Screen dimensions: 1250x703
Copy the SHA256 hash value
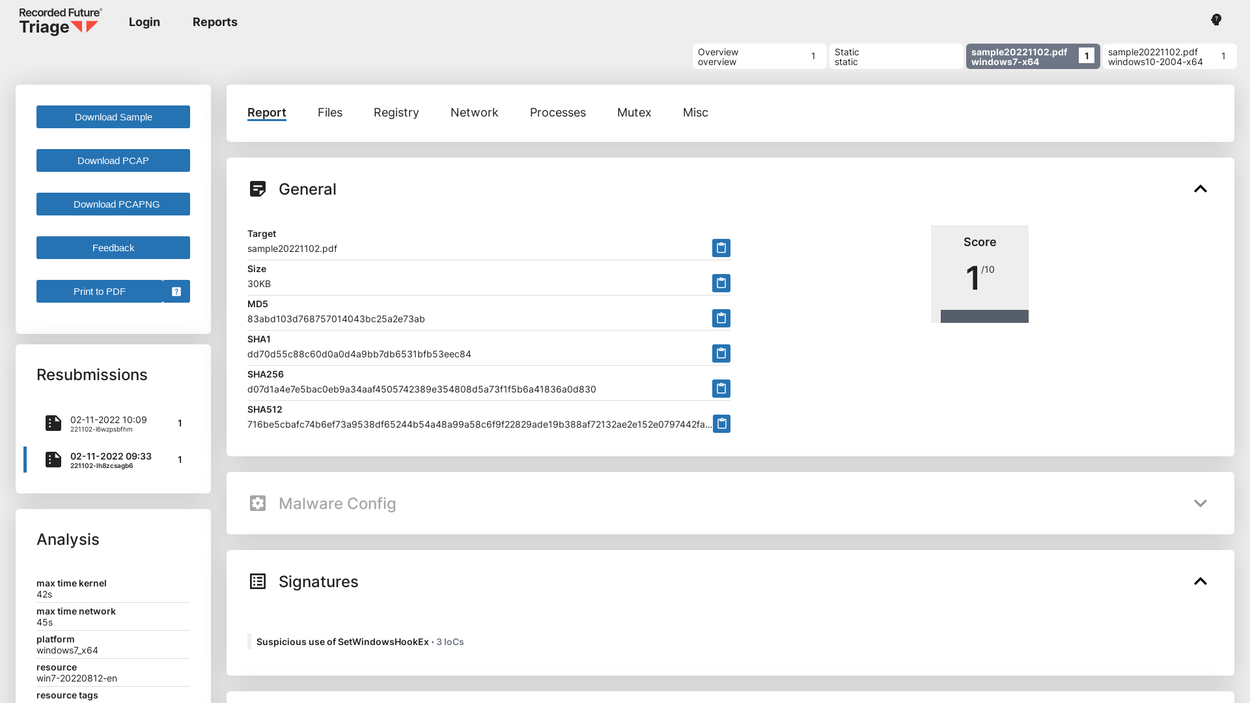point(721,389)
